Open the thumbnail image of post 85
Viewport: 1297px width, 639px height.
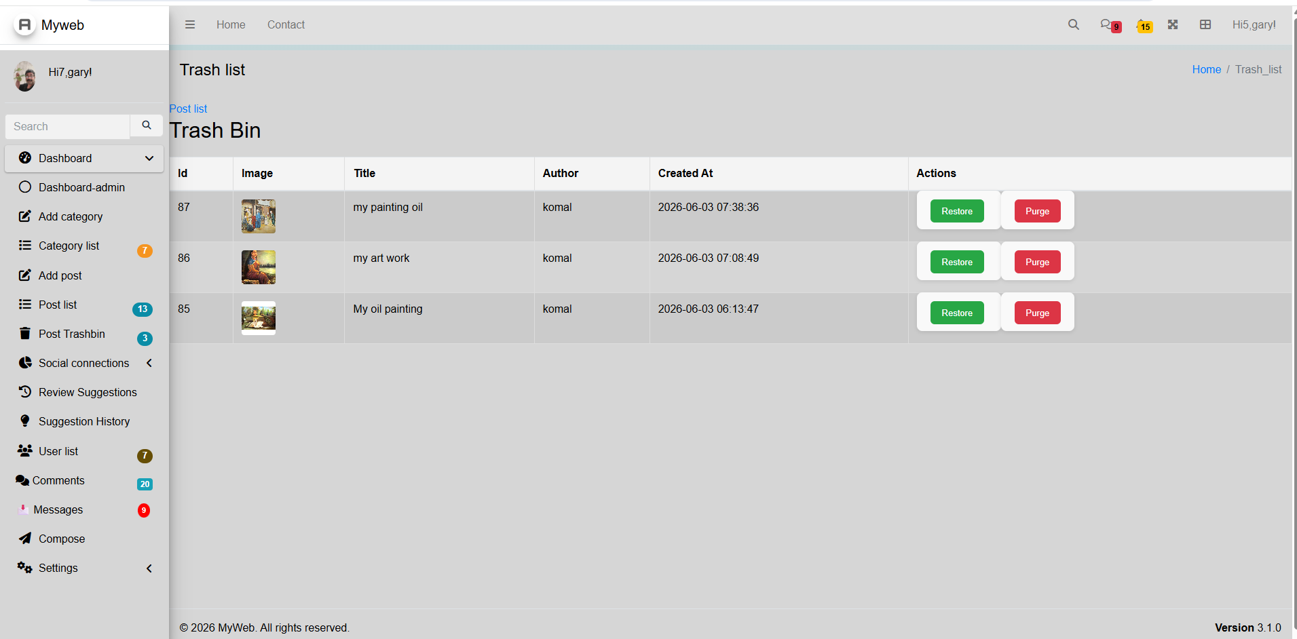click(259, 318)
